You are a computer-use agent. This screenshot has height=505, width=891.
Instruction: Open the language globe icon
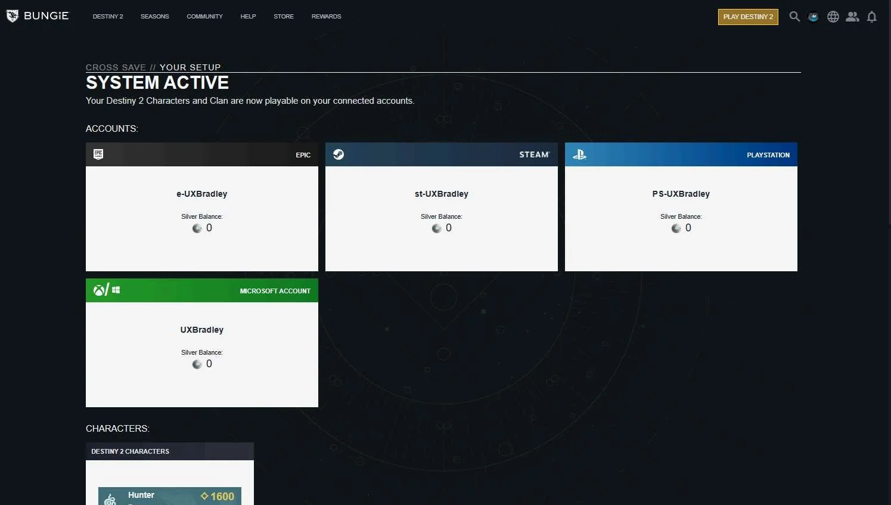(833, 17)
